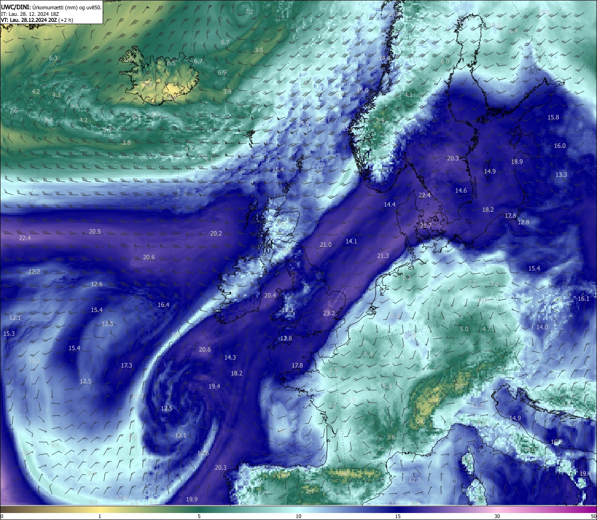Click the 21.0 value on the map
597x520 pixels.
tap(326, 245)
